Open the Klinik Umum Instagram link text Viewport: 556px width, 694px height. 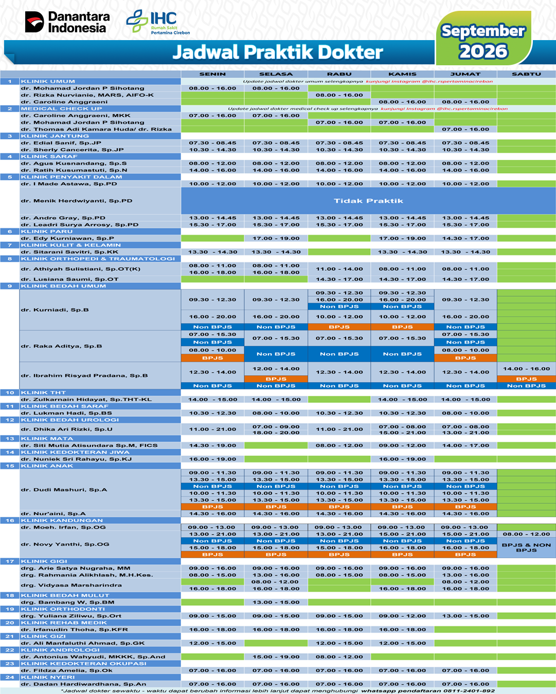tap(429, 81)
